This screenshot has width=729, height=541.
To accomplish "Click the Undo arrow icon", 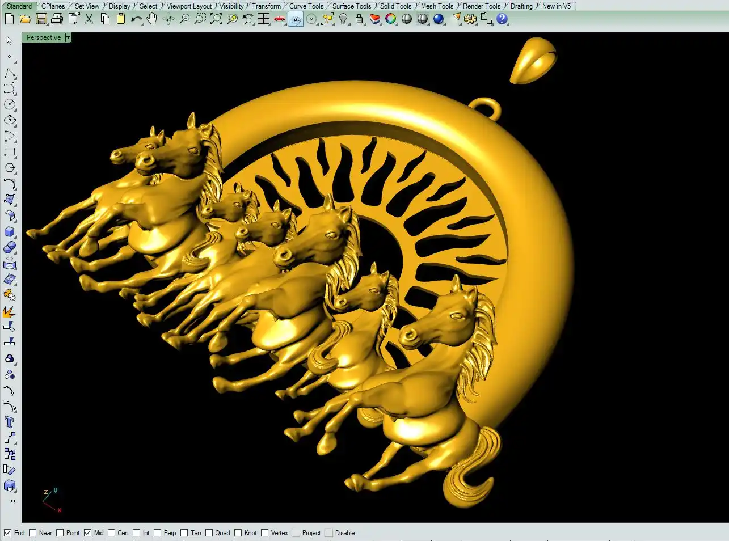I will 136,19.
